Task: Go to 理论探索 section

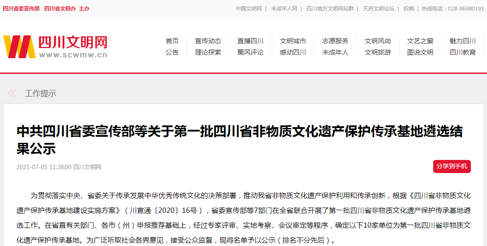Action: [208, 52]
